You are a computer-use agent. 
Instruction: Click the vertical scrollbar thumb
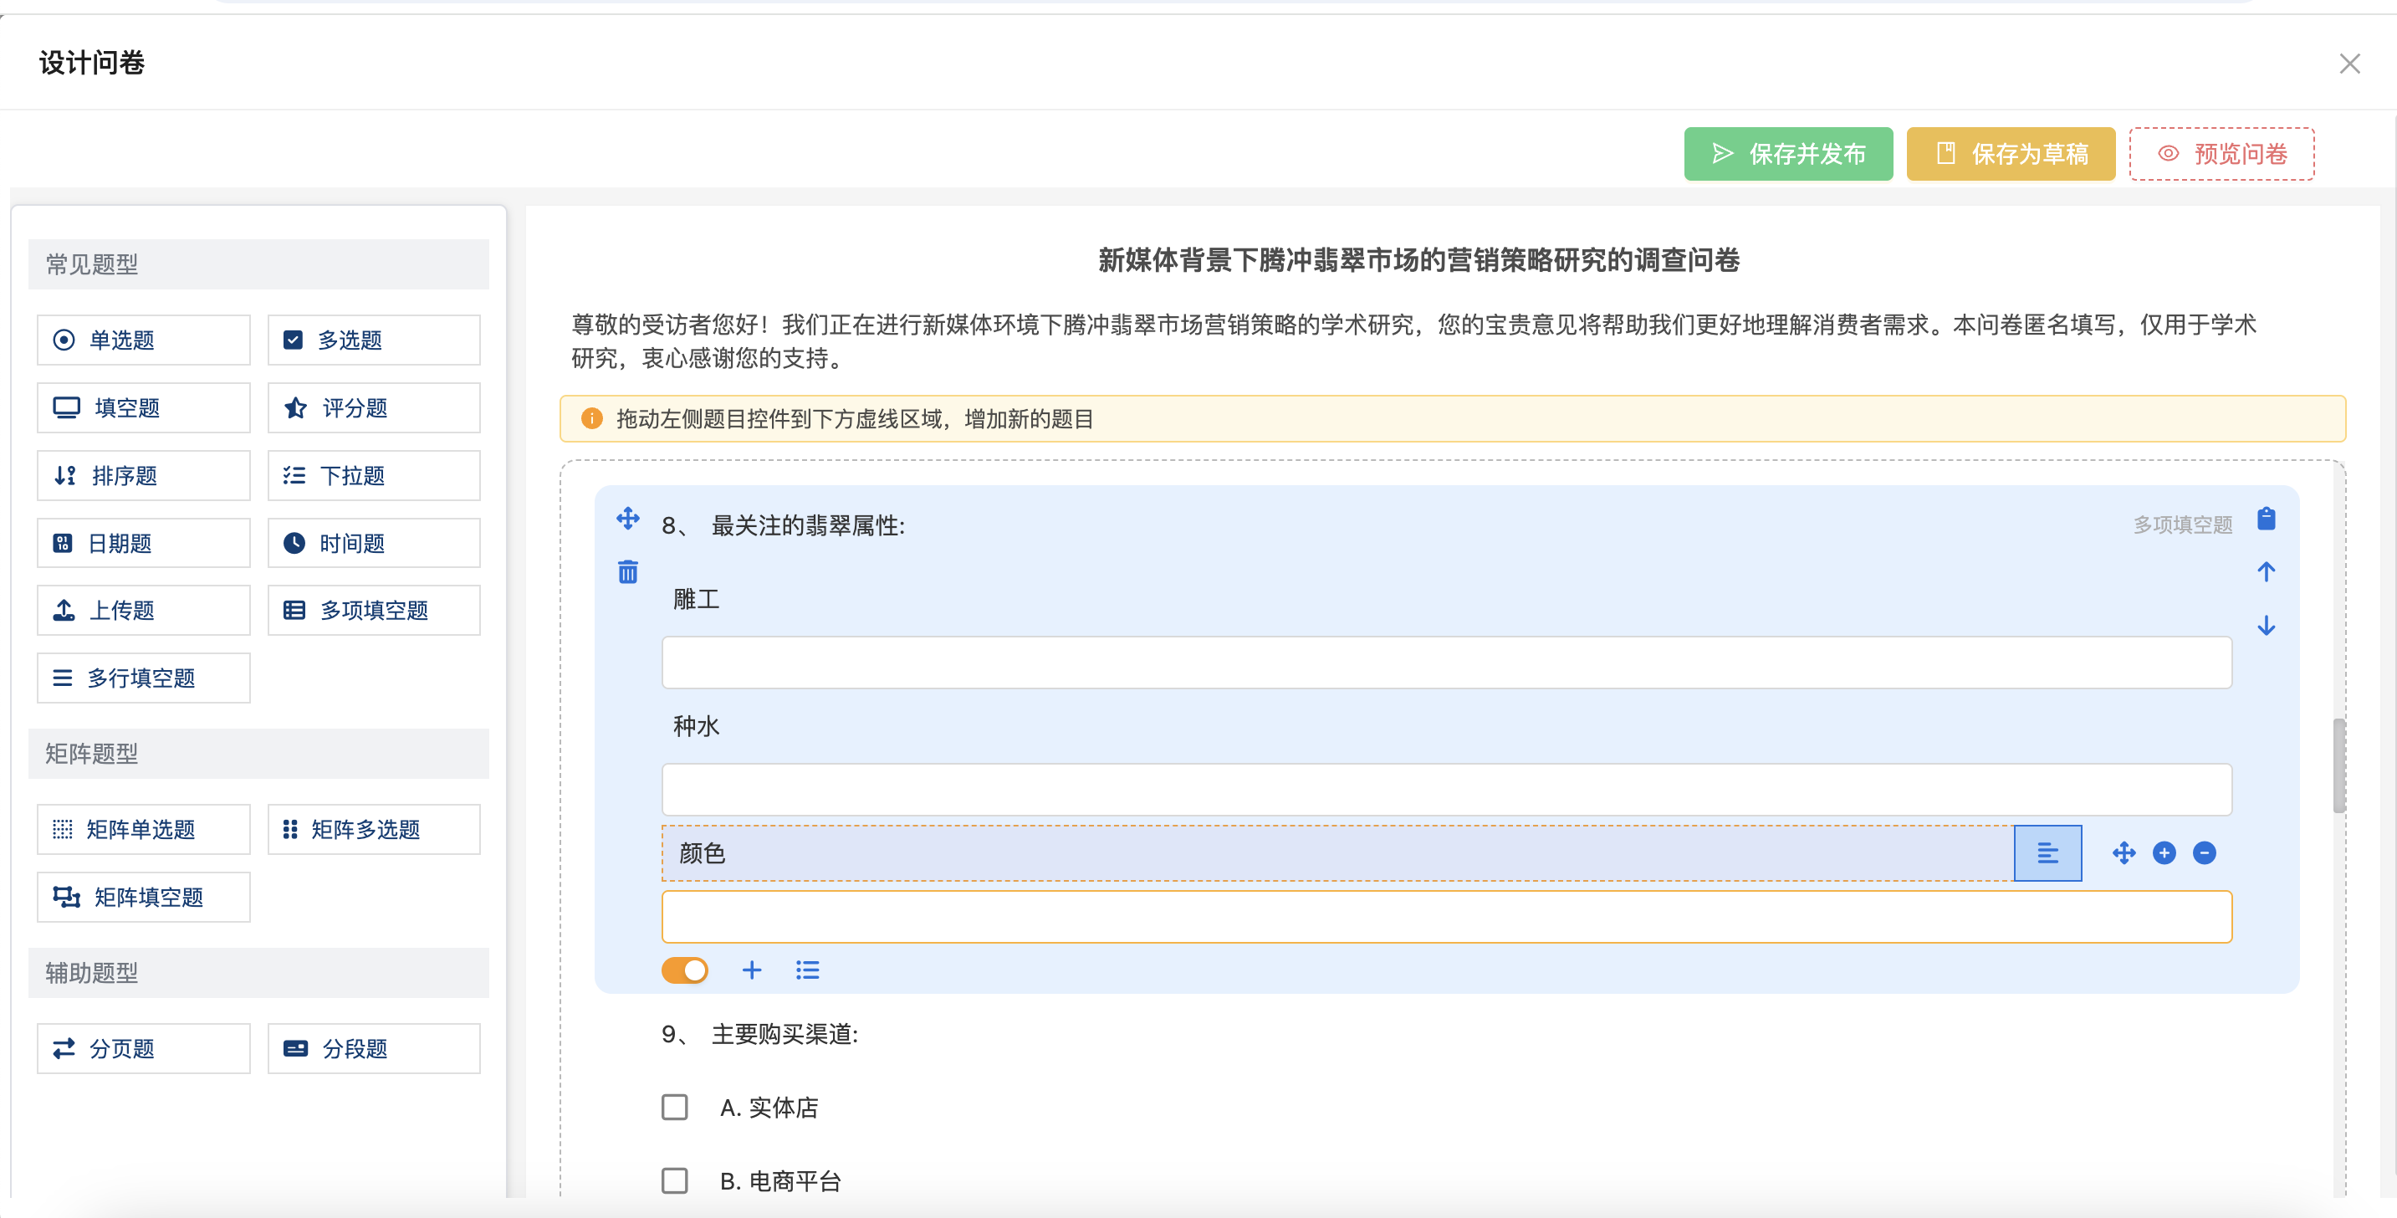tap(2338, 765)
